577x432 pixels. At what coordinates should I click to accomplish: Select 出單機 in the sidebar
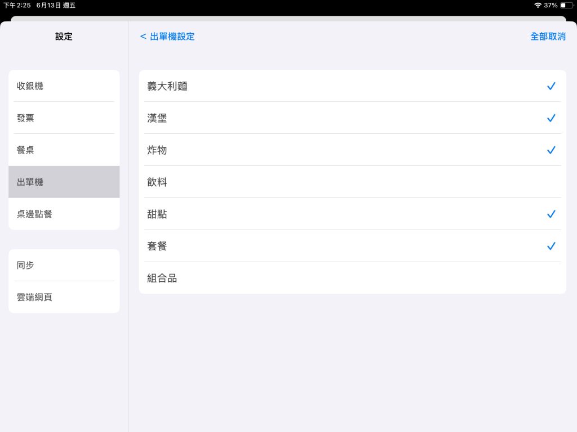point(64,182)
